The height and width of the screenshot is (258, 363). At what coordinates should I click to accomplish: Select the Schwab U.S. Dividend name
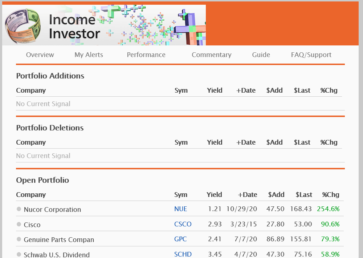coord(57,255)
